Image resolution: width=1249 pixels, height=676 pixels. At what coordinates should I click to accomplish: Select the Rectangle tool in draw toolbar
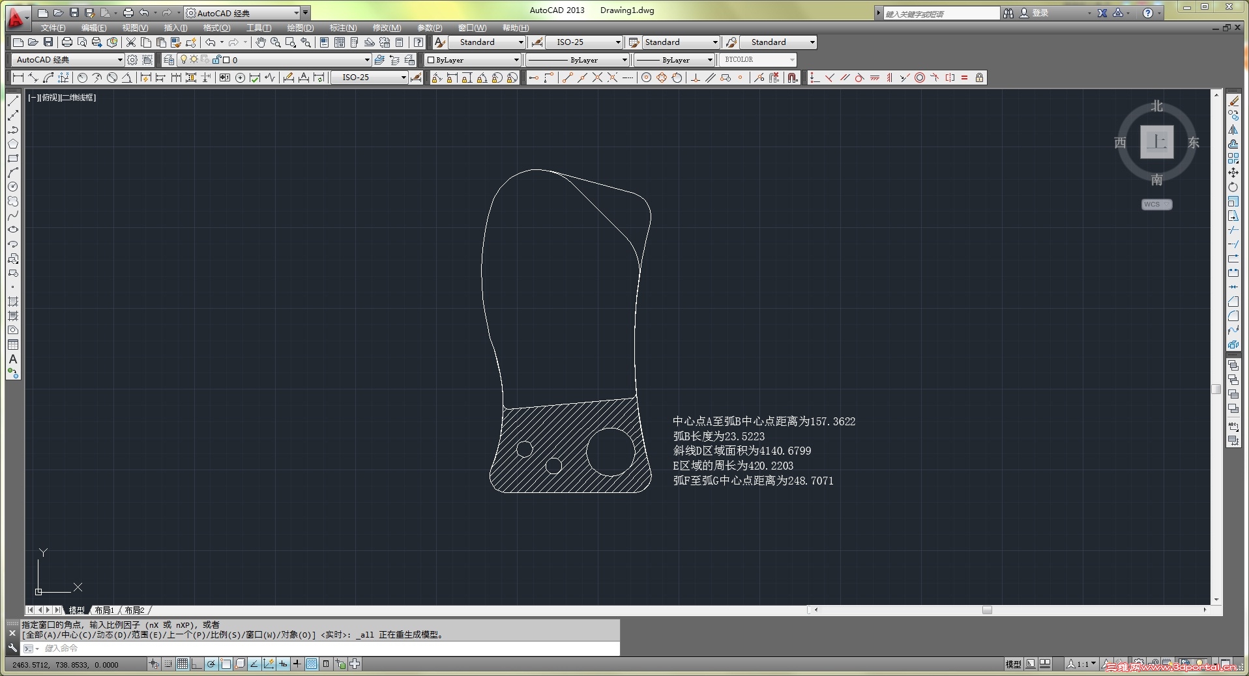click(x=12, y=158)
